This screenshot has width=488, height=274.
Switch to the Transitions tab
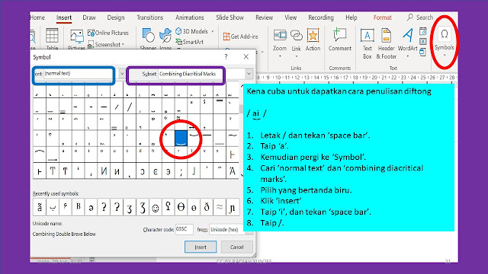coord(149,18)
